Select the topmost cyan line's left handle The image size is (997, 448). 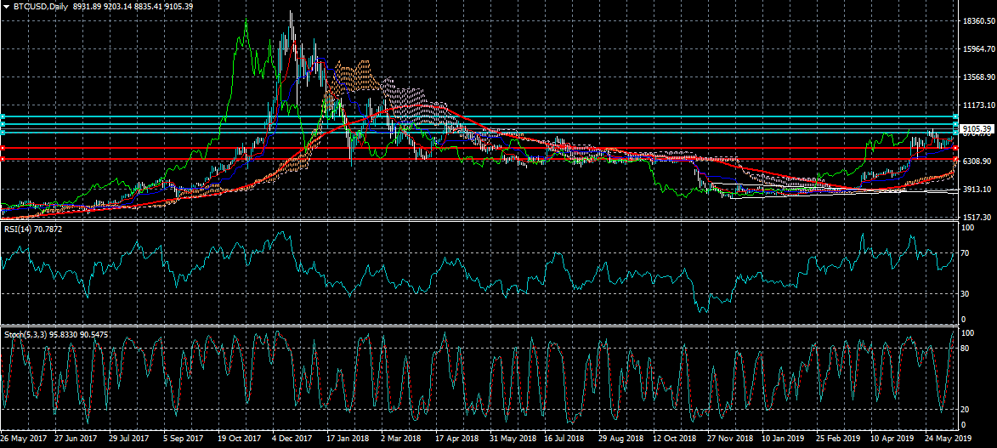click(x=3, y=116)
